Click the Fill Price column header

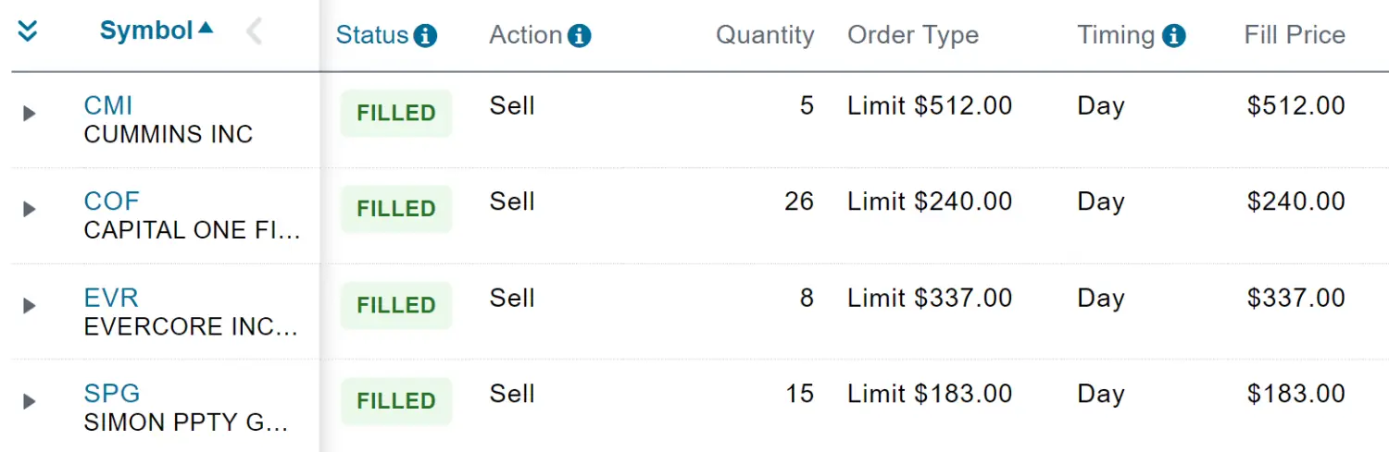pos(1294,35)
